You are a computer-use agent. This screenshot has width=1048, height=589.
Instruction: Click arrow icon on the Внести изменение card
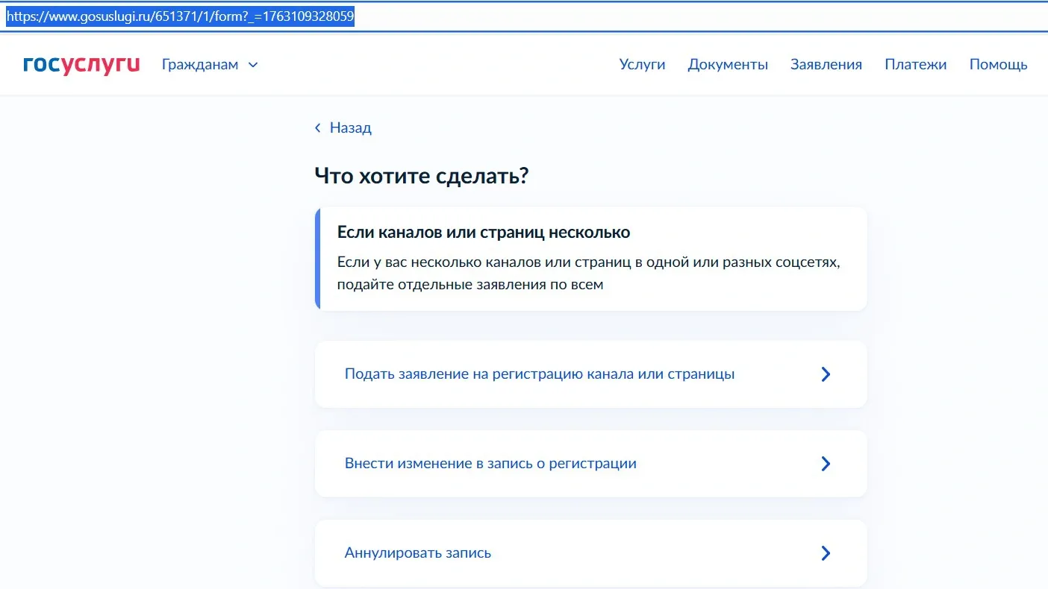[826, 464]
